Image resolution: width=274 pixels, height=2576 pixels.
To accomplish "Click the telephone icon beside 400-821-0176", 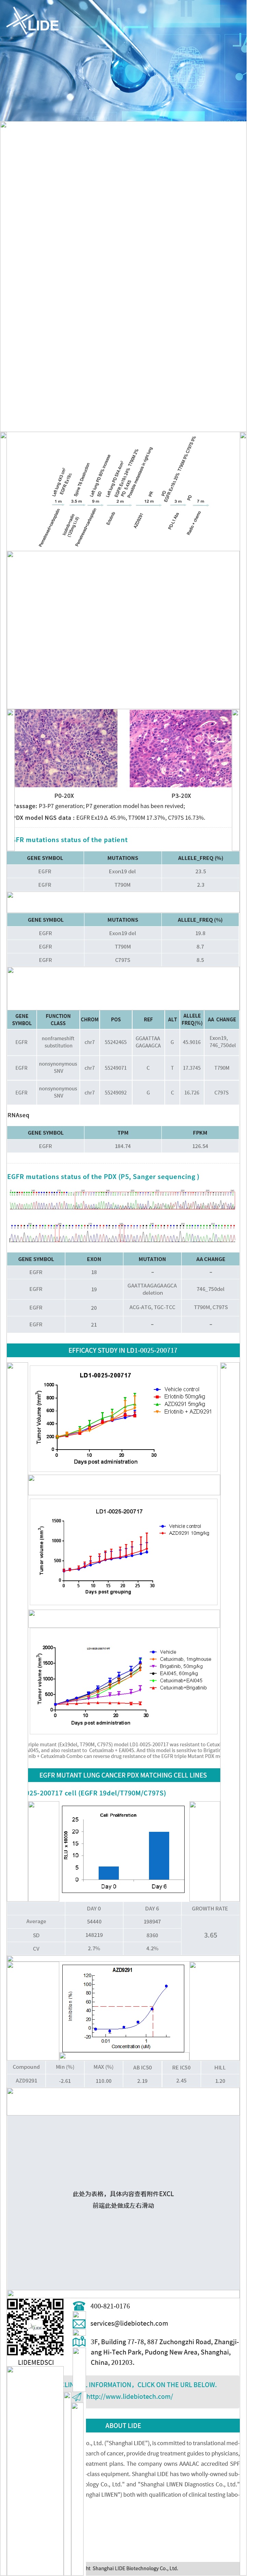I will point(79,2306).
